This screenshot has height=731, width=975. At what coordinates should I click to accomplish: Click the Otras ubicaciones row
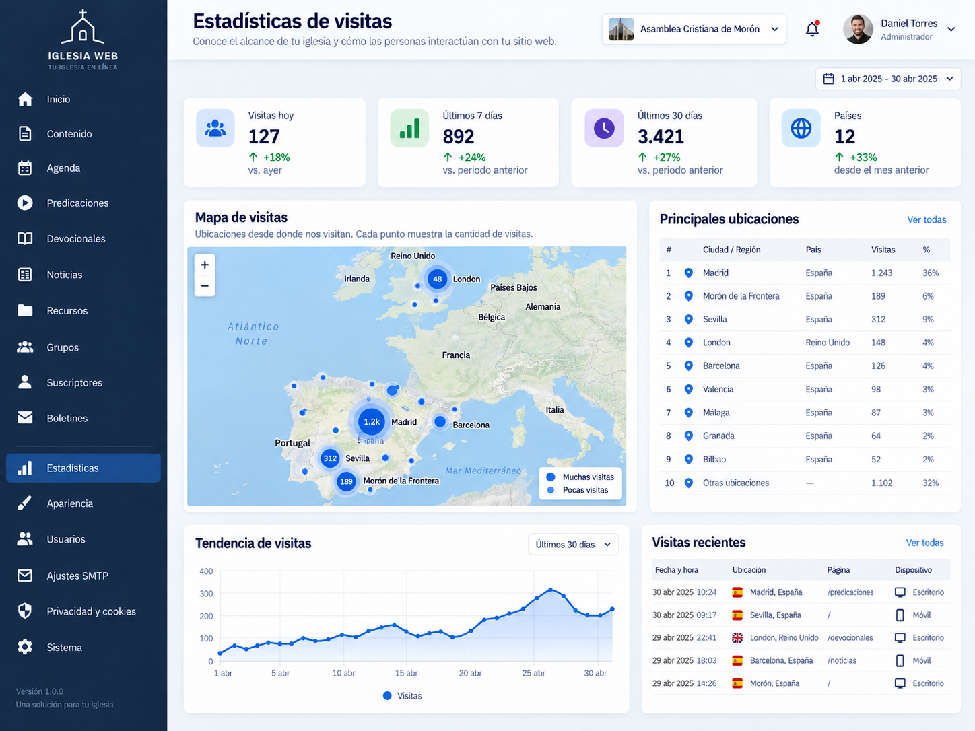[x=805, y=483]
